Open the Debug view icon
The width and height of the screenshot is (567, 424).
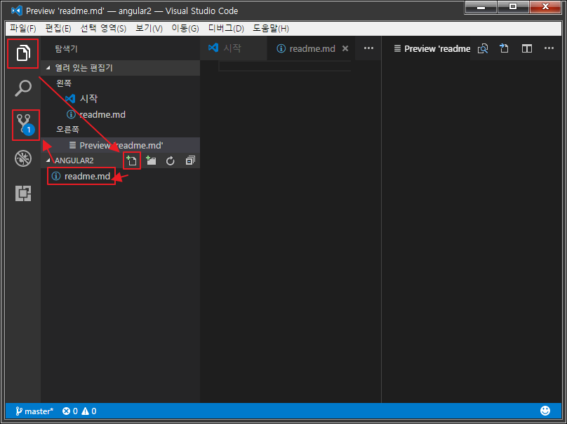point(23,159)
